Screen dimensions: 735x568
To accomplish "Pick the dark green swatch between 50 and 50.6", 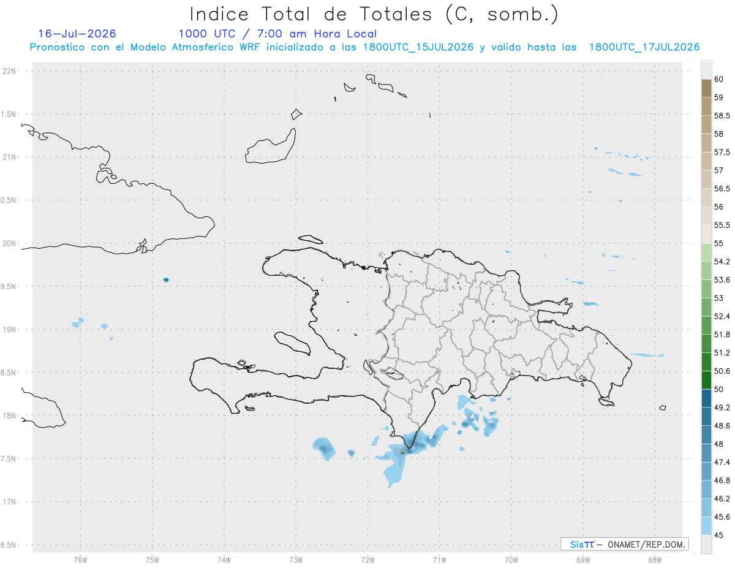I will 706,380.
